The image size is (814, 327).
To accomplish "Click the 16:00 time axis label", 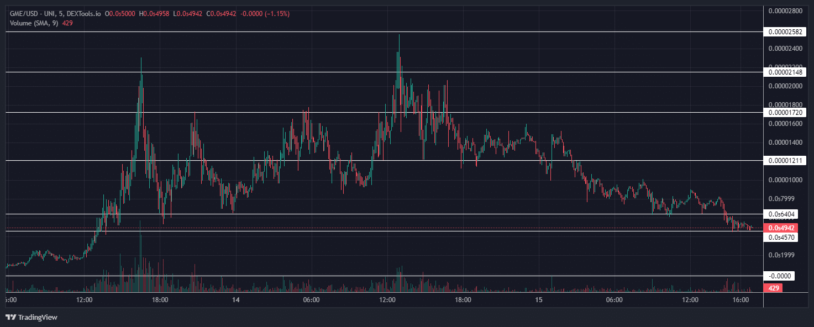I will pyautogui.click(x=740, y=300).
